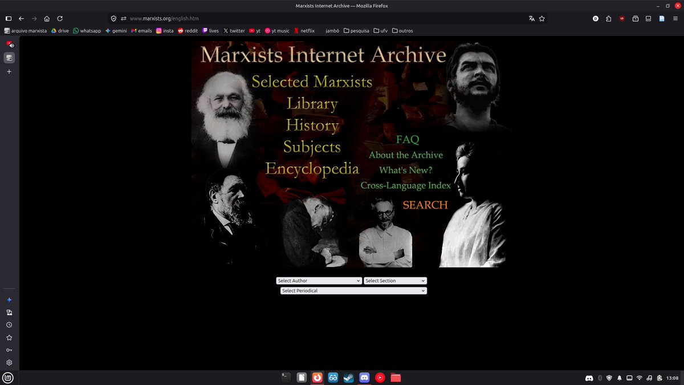Expand the pesquisa bookmarks folder
Screen dimensions: 684x385
tap(356, 31)
